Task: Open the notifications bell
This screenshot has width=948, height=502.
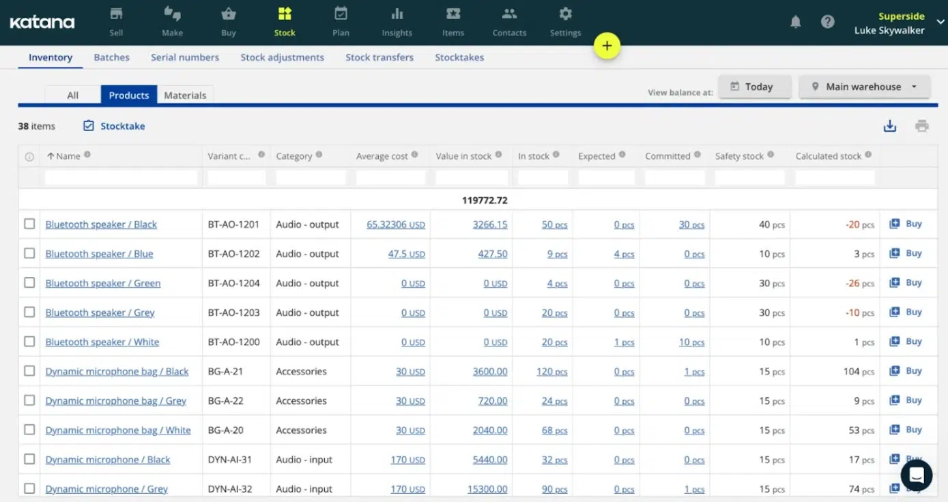Action: [796, 22]
